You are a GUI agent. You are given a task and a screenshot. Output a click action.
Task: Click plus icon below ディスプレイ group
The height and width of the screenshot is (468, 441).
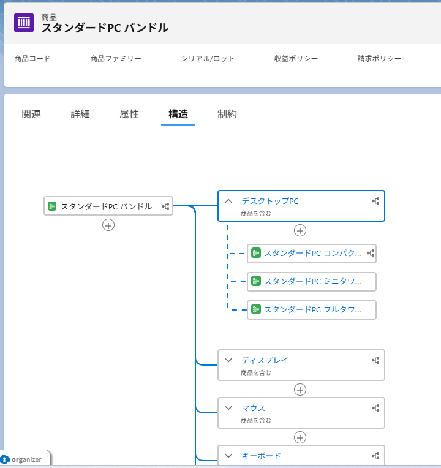coord(300,390)
